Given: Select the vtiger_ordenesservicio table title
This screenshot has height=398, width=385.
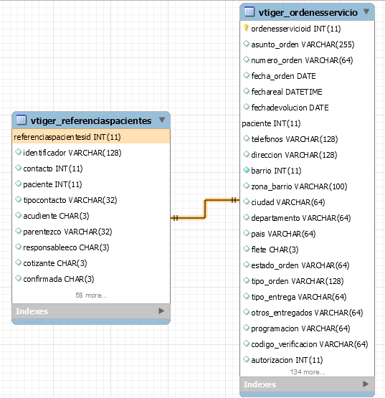Looking at the screenshot, I should coord(308,12).
